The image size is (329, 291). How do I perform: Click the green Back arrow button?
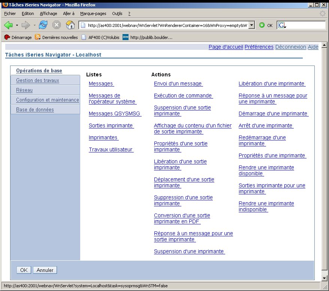pyautogui.click(x=8, y=25)
